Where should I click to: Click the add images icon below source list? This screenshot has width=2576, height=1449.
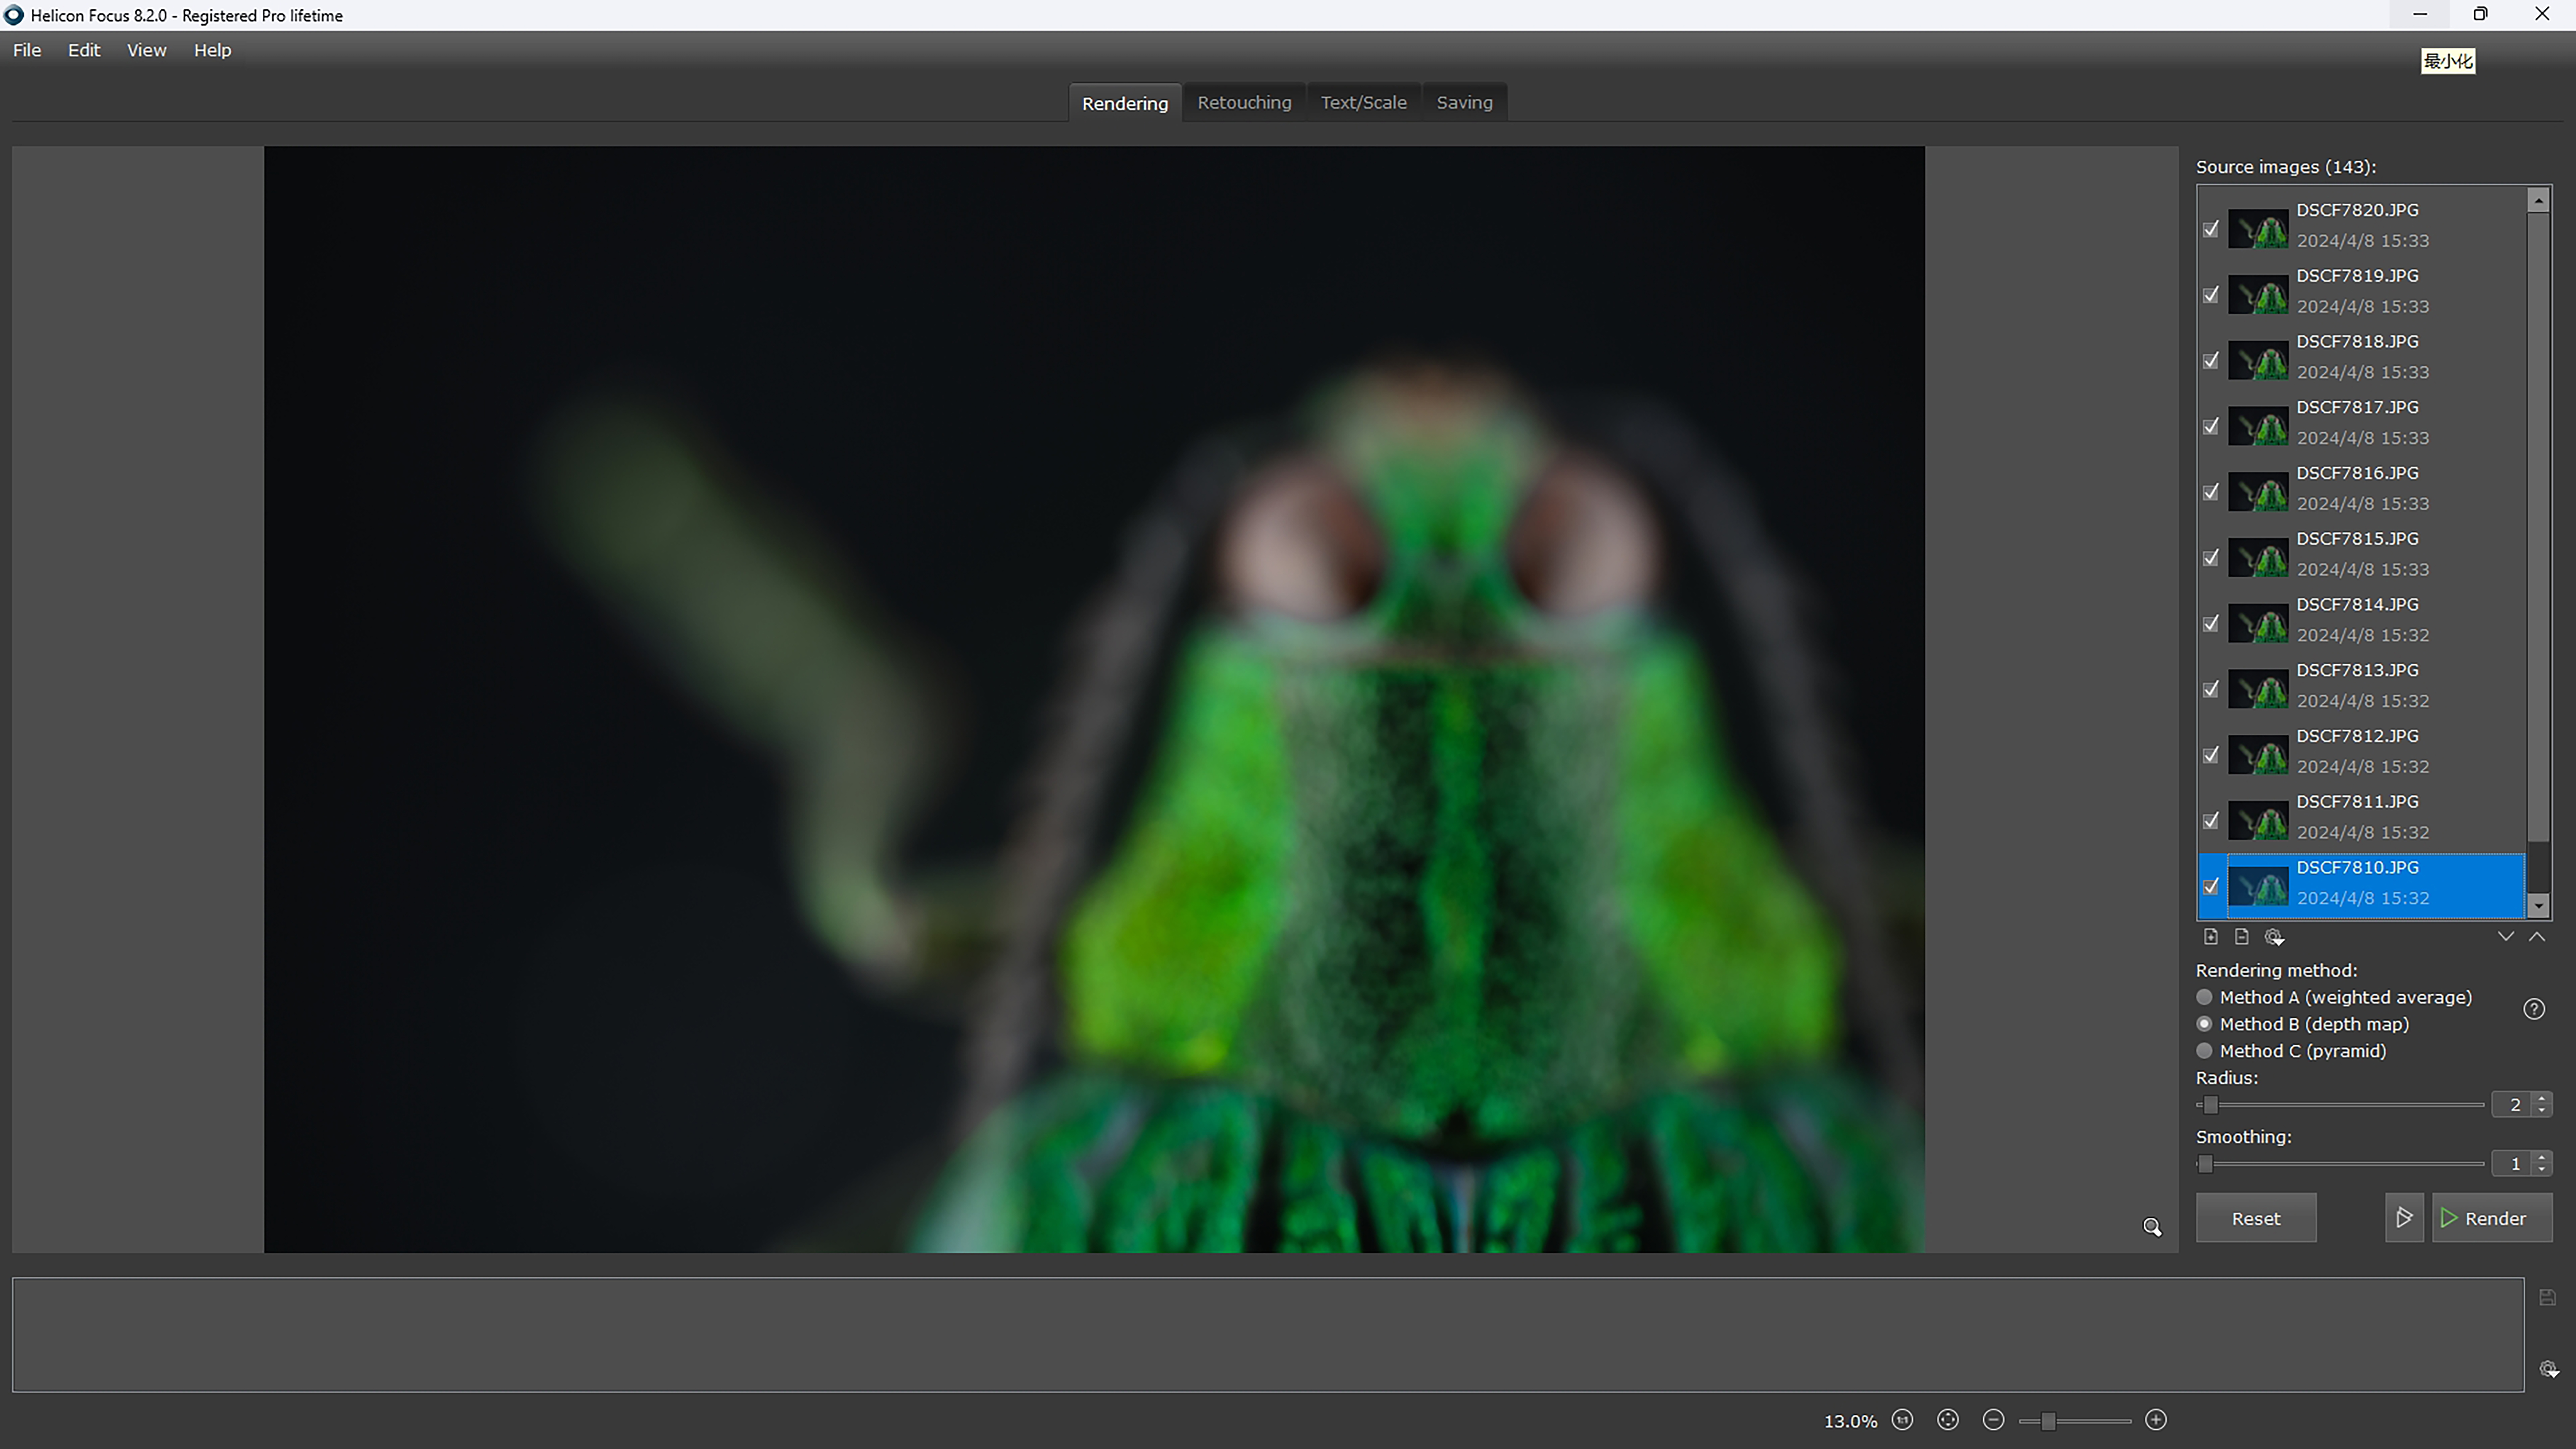tap(2211, 937)
